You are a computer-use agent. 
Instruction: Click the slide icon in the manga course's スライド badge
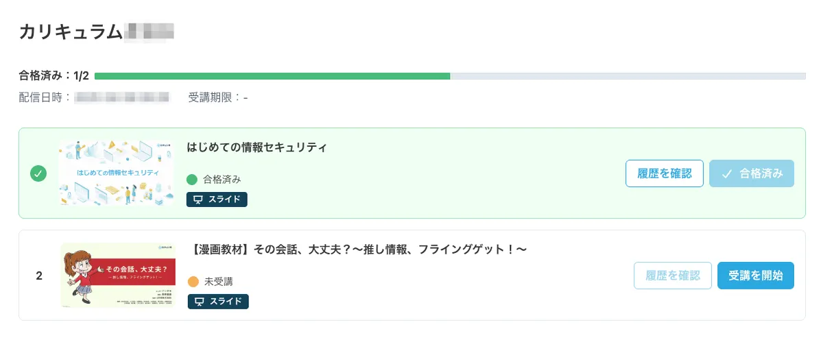pyautogui.click(x=200, y=302)
